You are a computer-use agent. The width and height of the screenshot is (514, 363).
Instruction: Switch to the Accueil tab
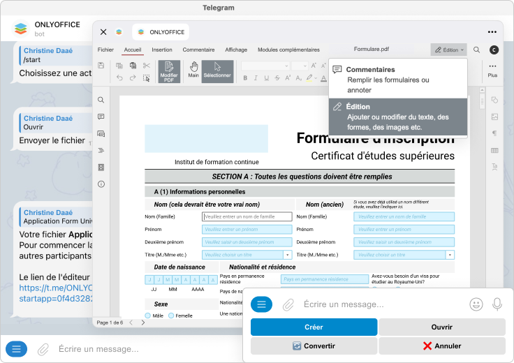133,50
